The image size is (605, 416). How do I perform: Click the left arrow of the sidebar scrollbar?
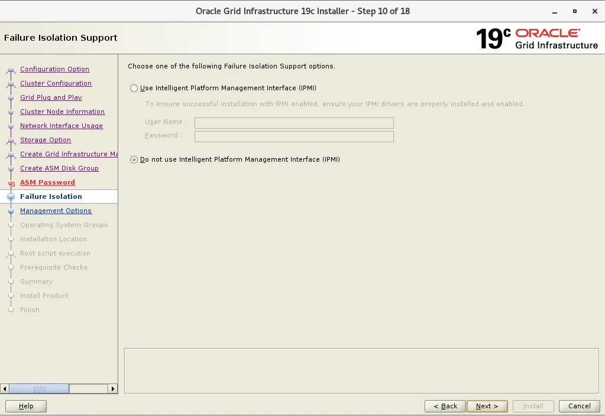coord(5,389)
